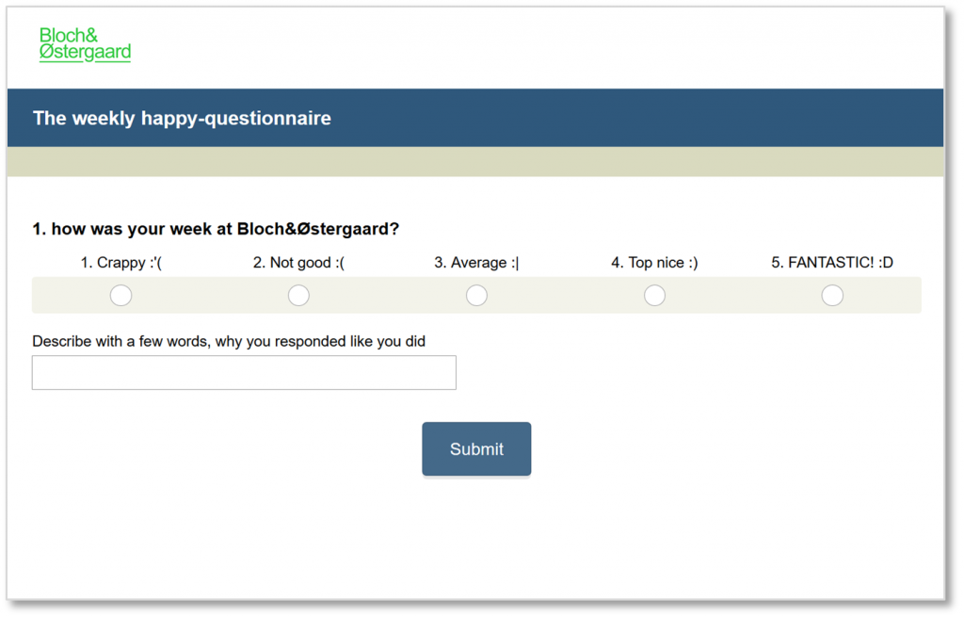964x617 pixels.
Task: Select the '2. Not good' radio button
Action: click(x=298, y=295)
